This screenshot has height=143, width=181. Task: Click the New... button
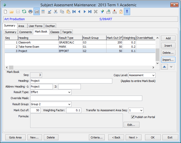pyautogui.click(x=34, y=137)
